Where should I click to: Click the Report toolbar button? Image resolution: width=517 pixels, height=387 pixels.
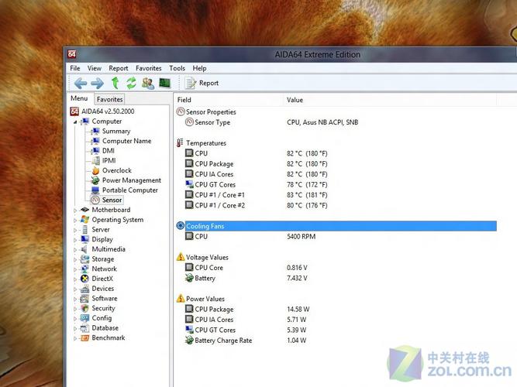tap(202, 83)
